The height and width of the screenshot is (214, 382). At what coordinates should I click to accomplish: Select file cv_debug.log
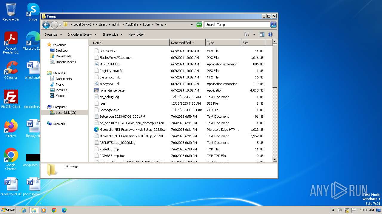(x=109, y=97)
